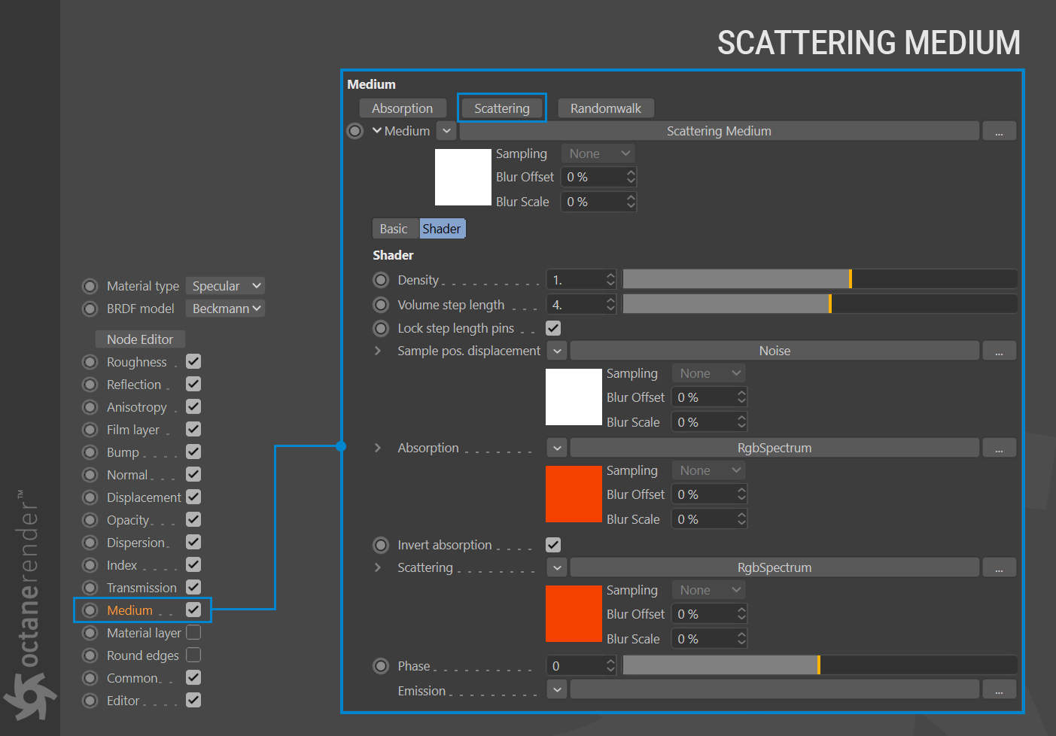Switch to the Basic tab
Image resolution: width=1056 pixels, height=736 pixels.
pyautogui.click(x=394, y=229)
